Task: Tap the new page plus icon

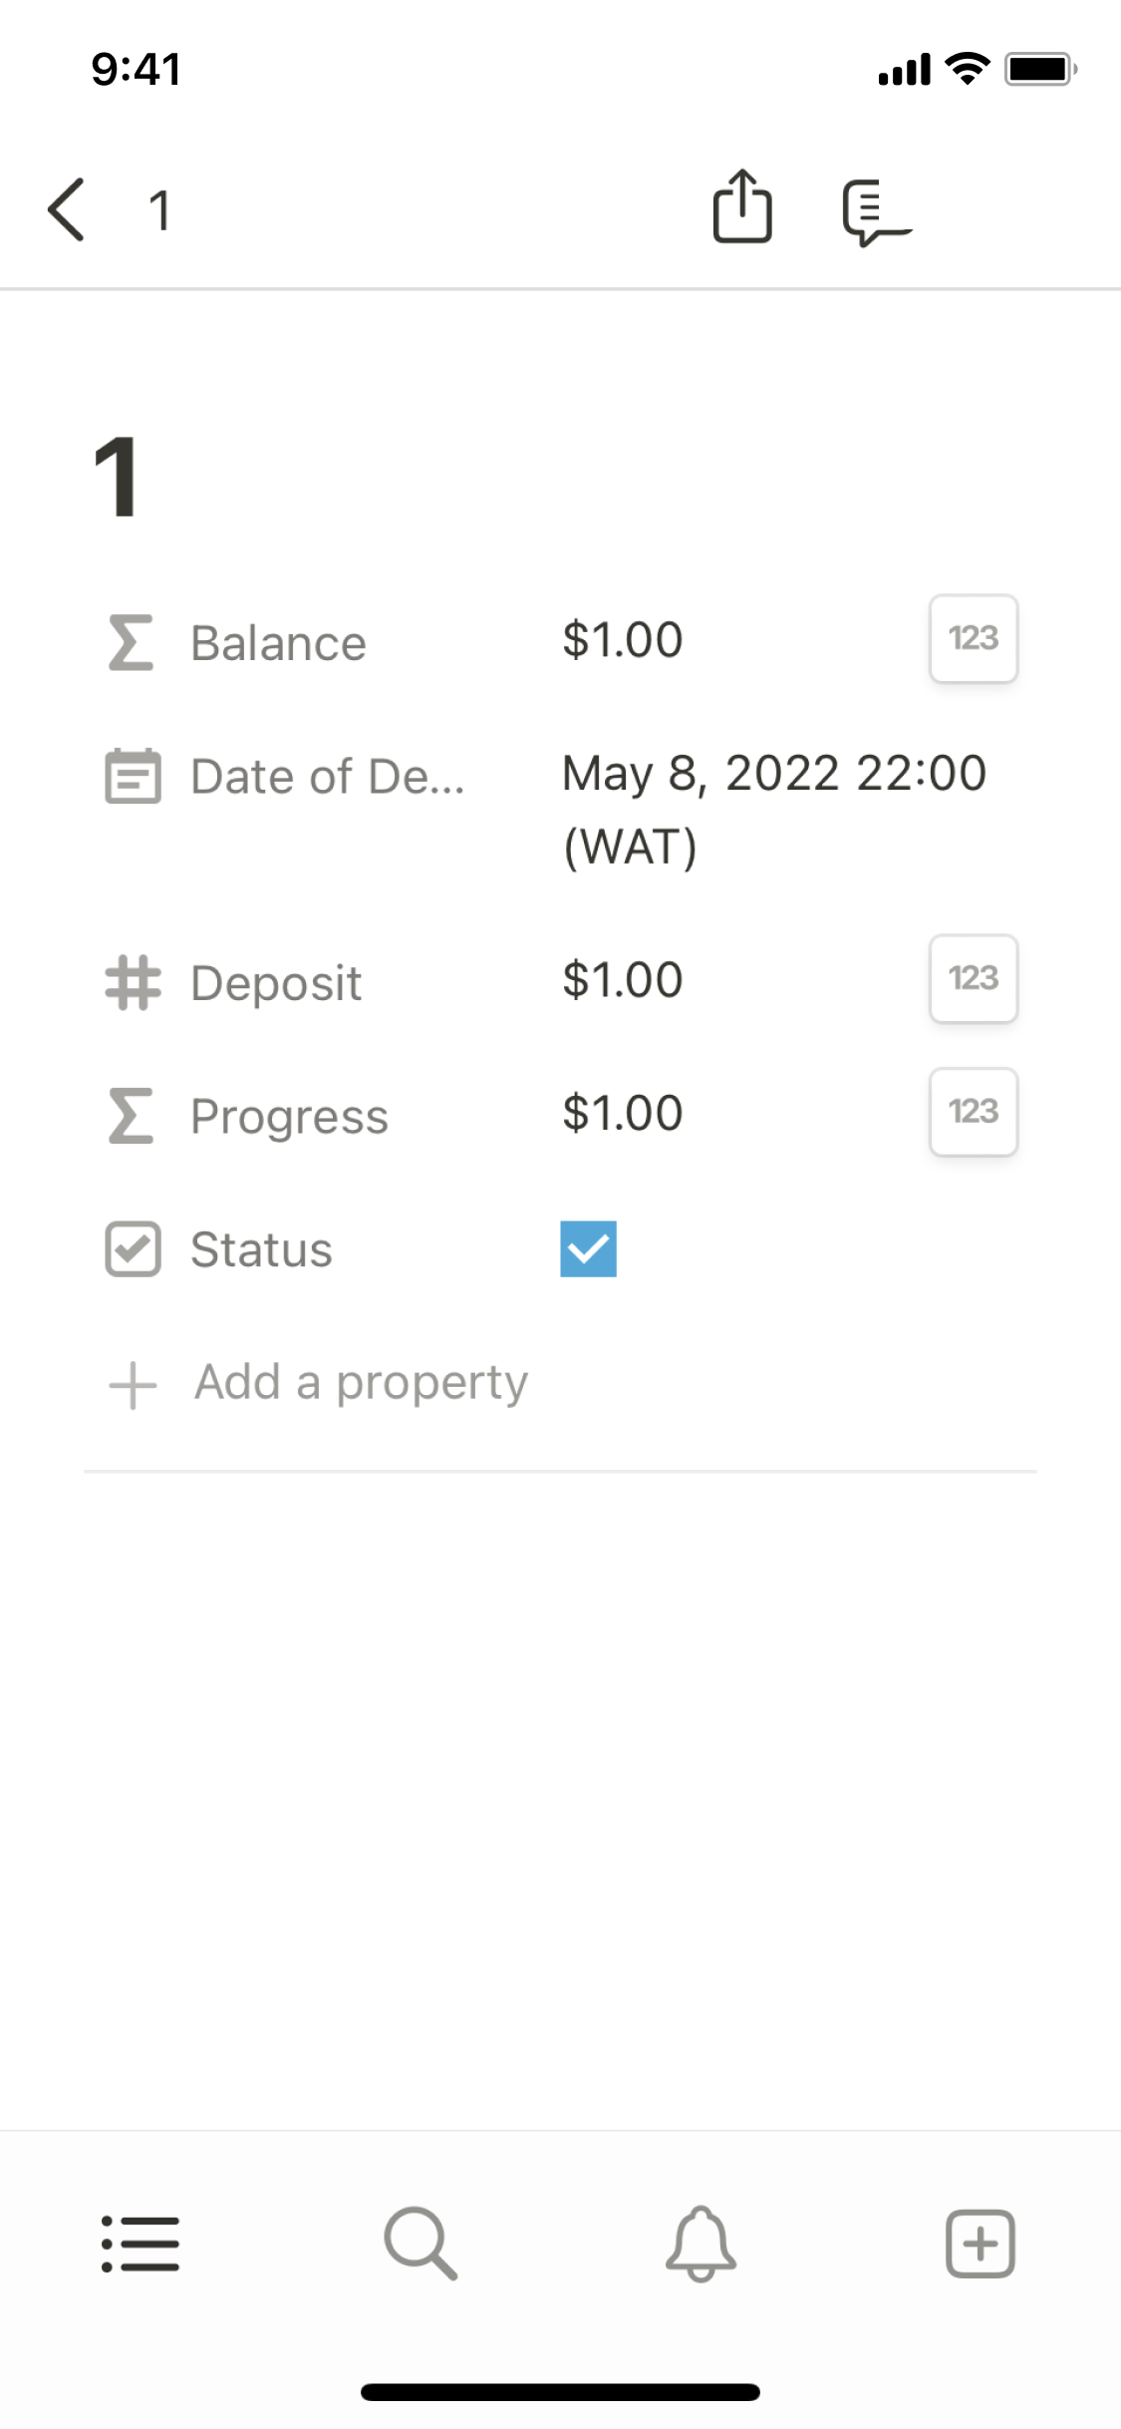Action: point(981,2244)
